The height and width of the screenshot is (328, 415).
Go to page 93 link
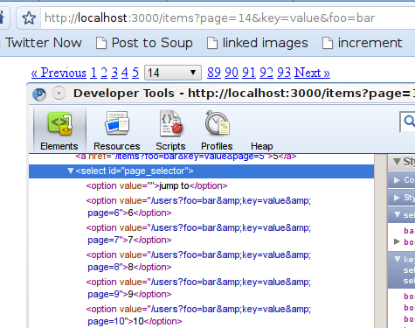coord(284,73)
